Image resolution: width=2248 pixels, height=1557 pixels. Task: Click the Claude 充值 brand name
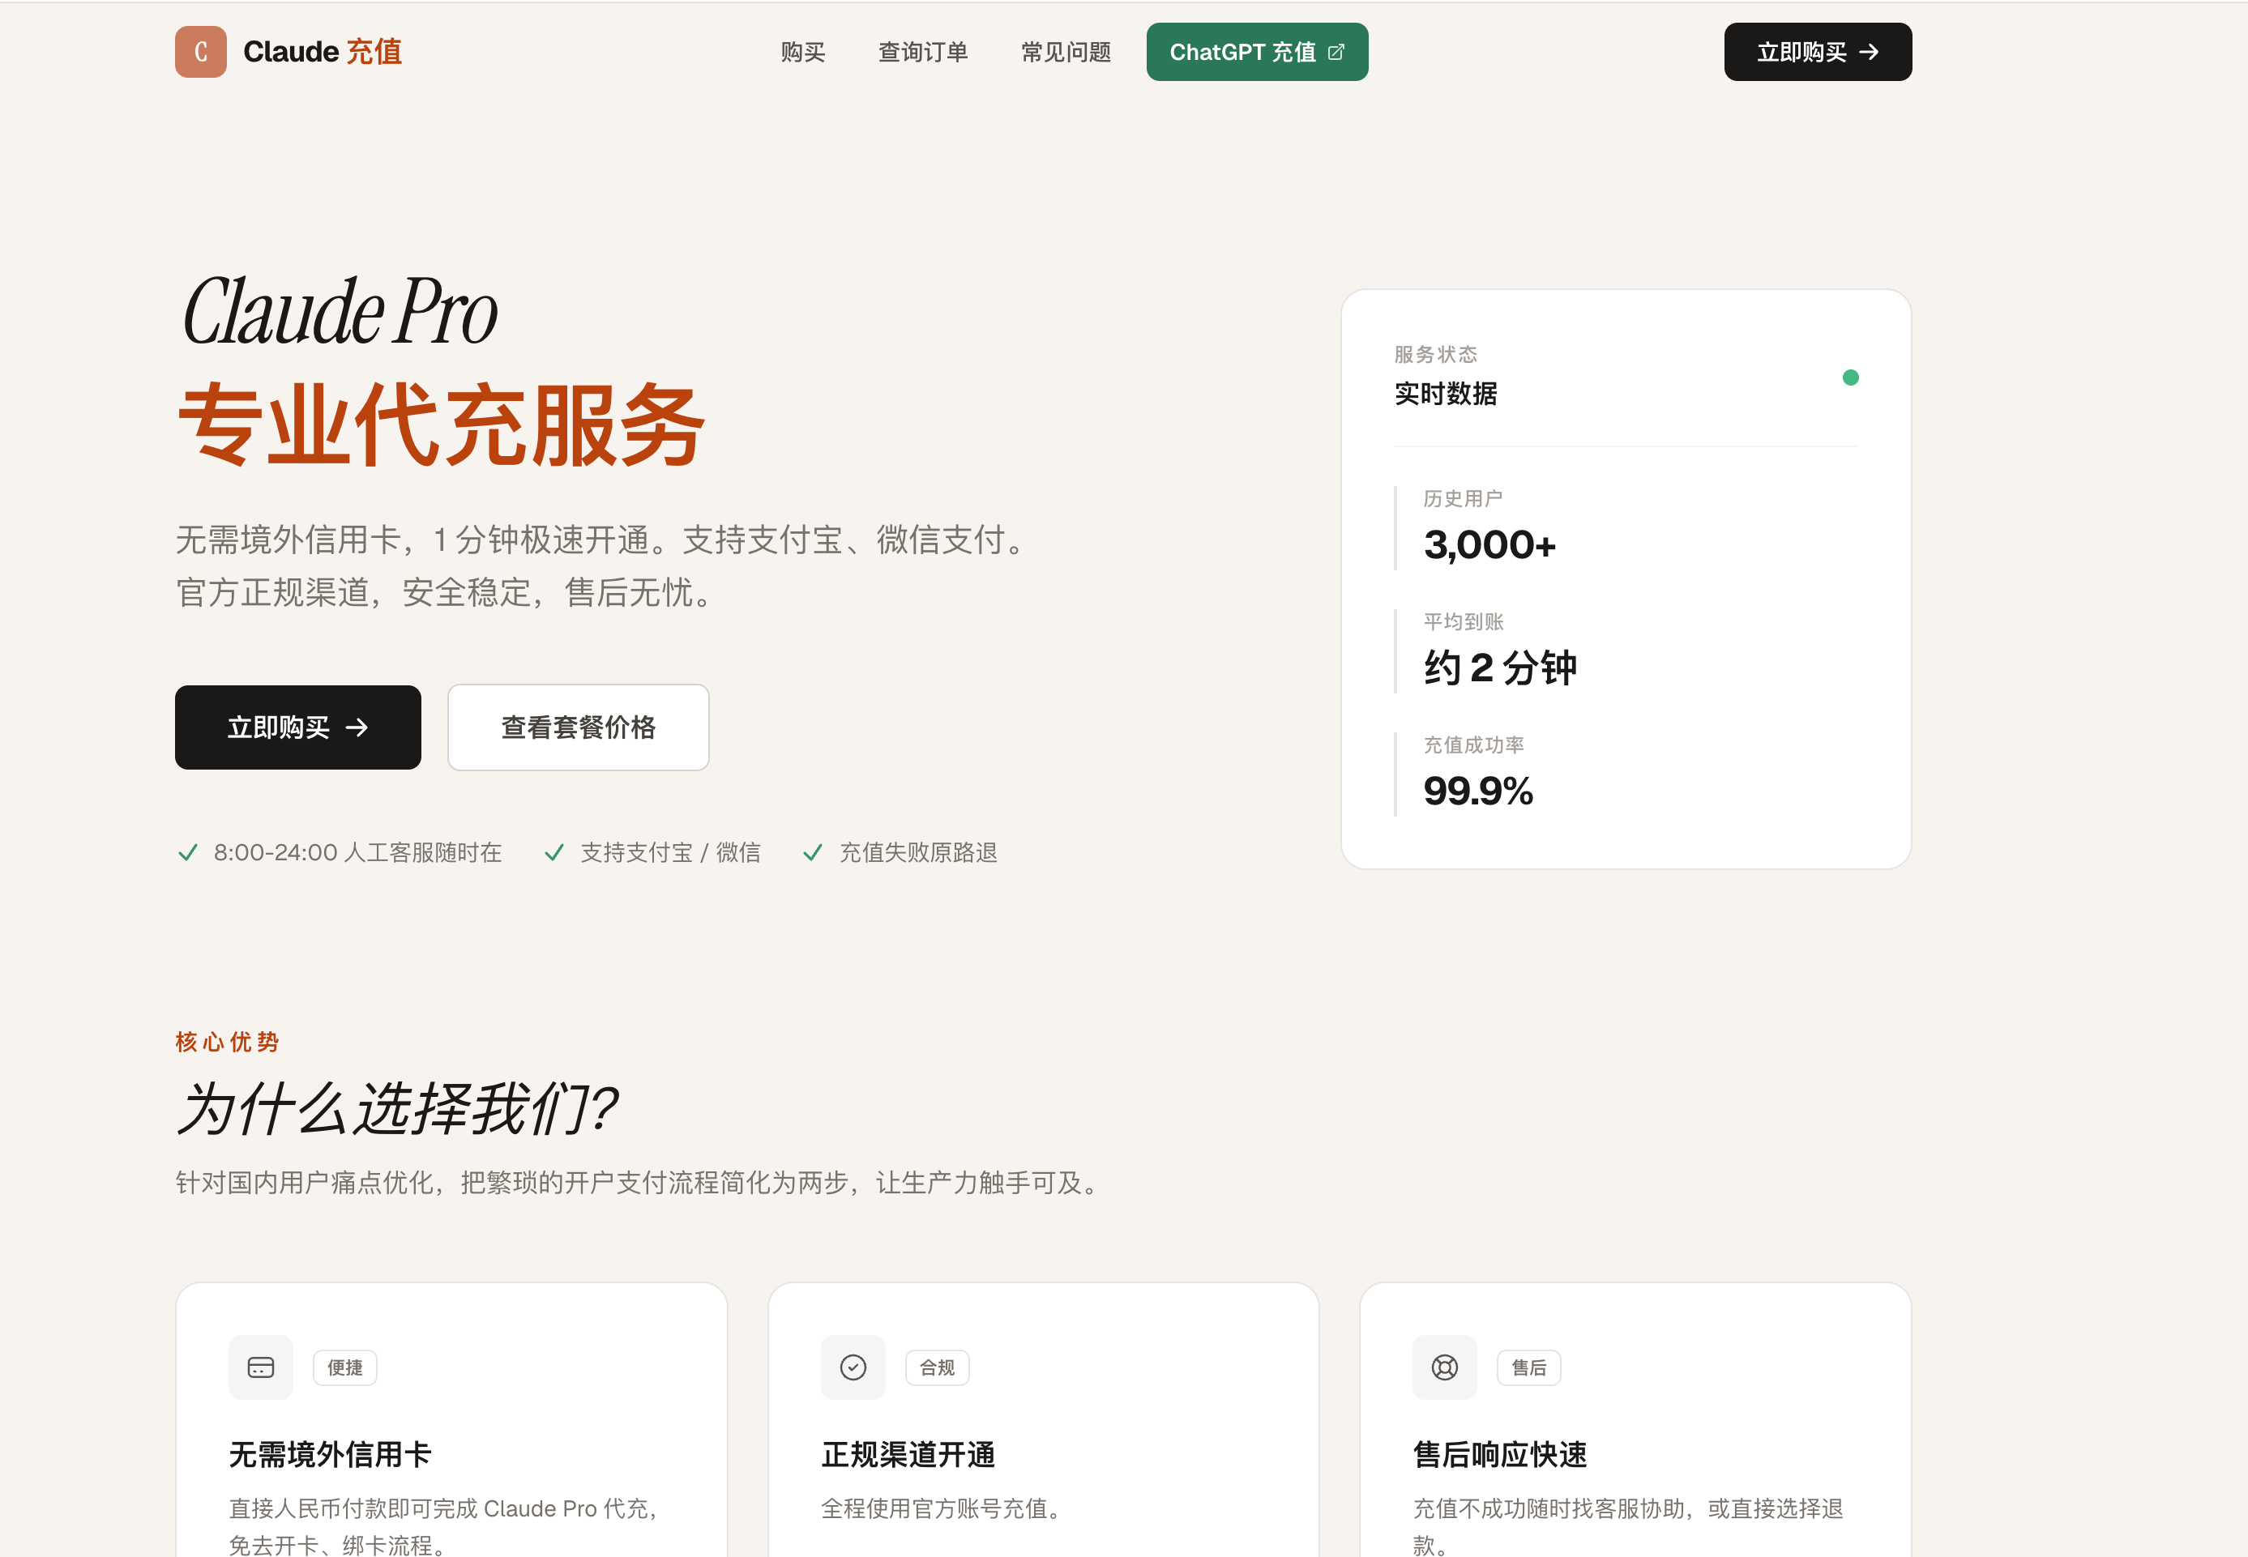322,52
